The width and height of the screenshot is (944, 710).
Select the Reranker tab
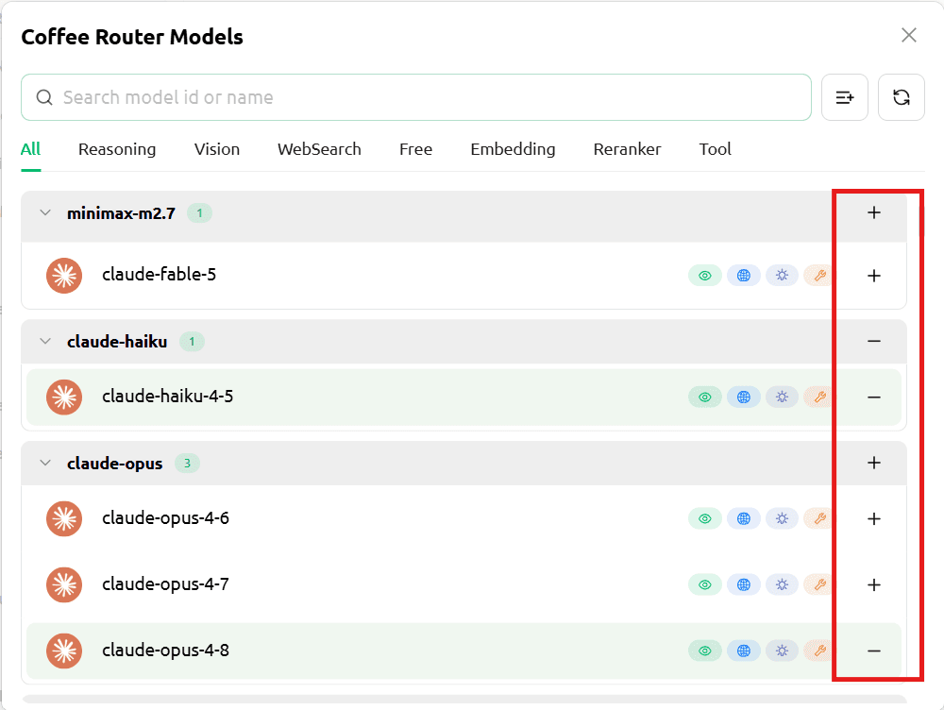[x=628, y=149]
